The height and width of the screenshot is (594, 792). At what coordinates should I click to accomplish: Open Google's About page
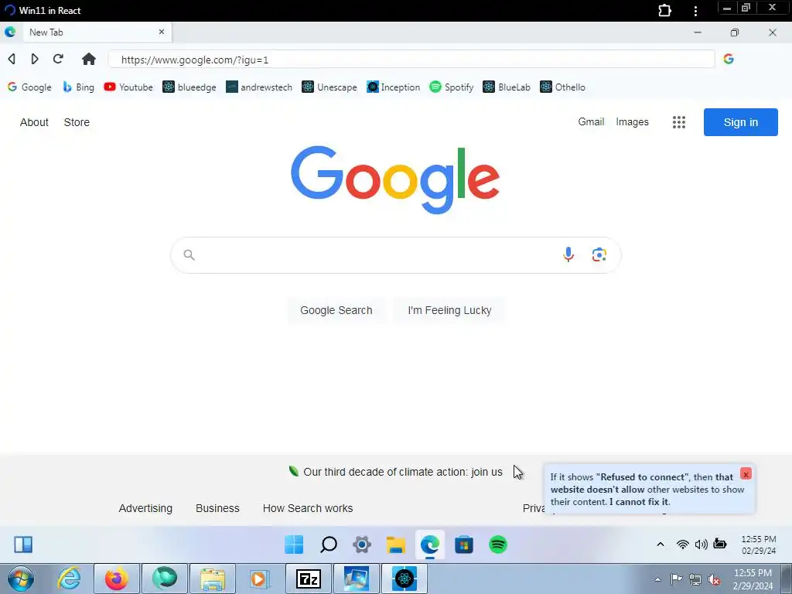pyautogui.click(x=34, y=122)
